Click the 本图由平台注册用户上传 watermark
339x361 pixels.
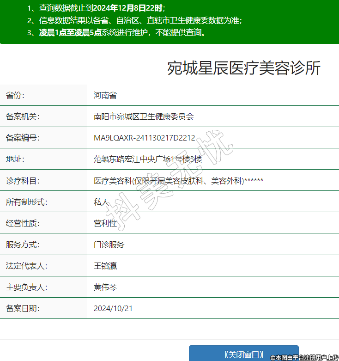point(304,357)
